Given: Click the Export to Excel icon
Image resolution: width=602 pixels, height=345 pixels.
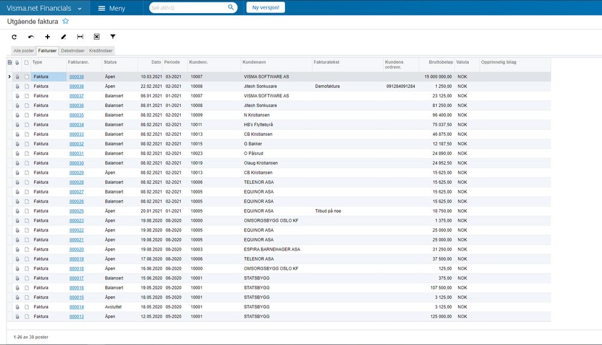Looking at the screenshot, I should [x=97, y=37].
